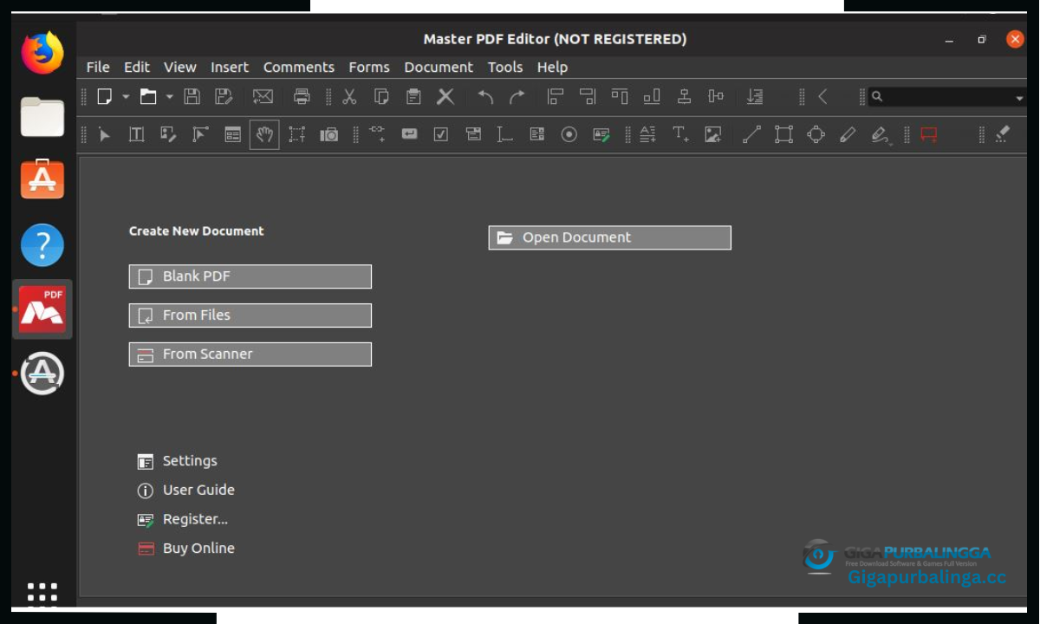The width and height of the screenshot is (1040, 624).
Task: Click the order/sort lines icon
Action: point(755,96)
